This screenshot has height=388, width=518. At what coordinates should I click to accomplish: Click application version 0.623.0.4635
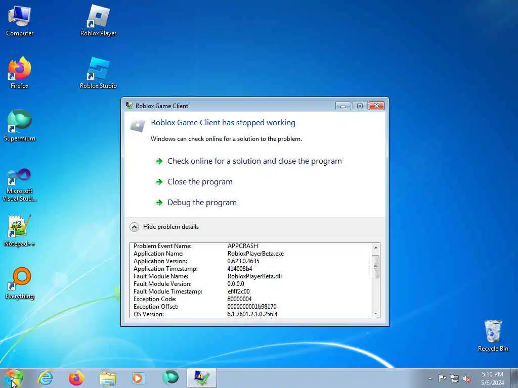(243, 261)
